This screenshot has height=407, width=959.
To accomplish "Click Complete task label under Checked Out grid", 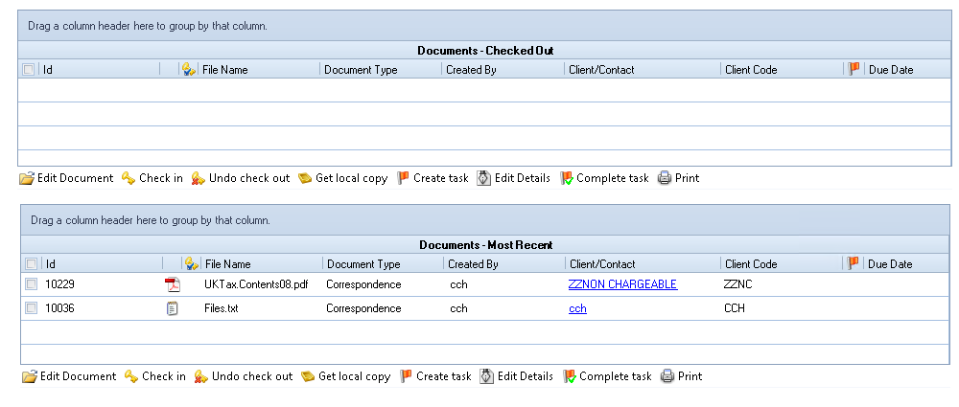I will 612,178.
